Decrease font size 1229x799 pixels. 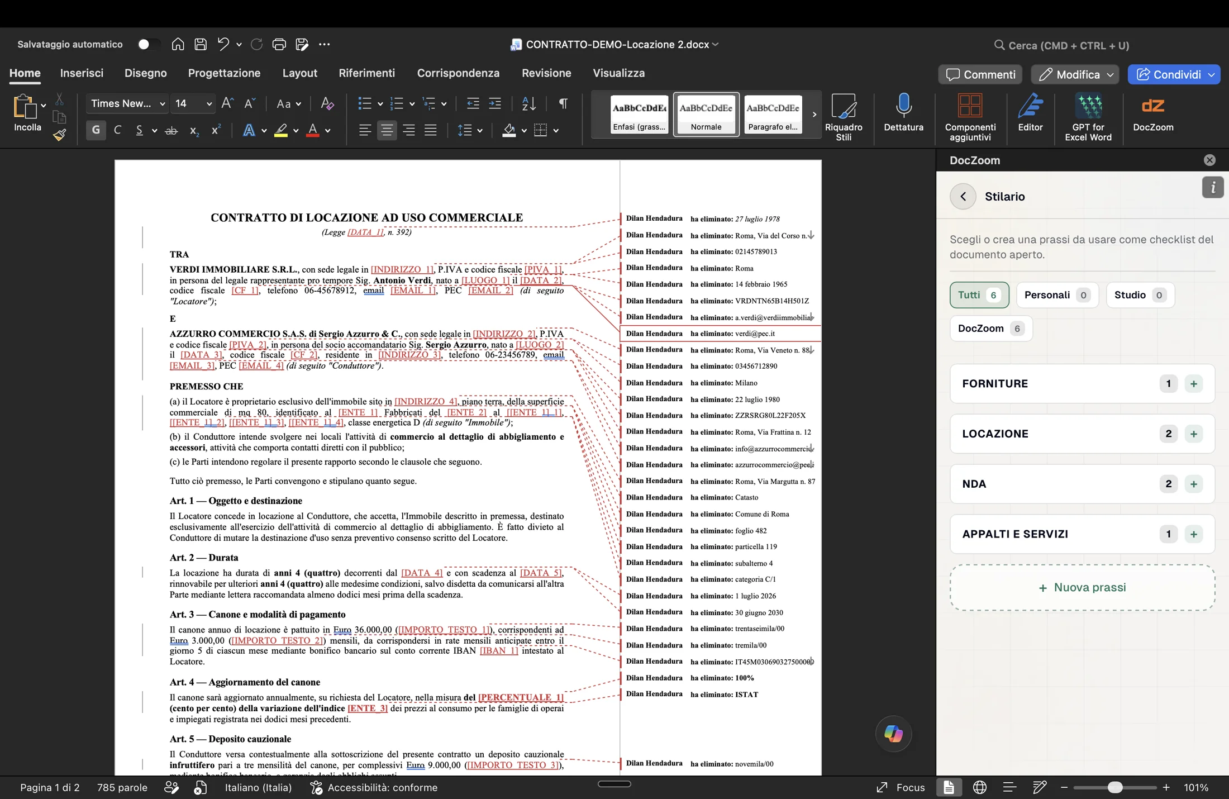(250, 103)
